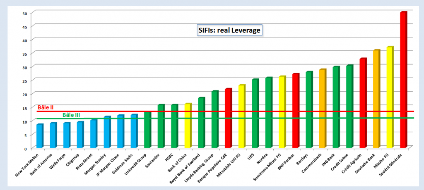
Task: Click the 35 value on vertical axis
Action: pyautogui.click(x=25, y=54)
